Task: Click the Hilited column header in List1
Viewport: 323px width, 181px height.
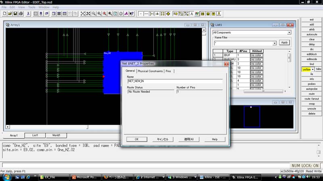Action: click(257, 51)
